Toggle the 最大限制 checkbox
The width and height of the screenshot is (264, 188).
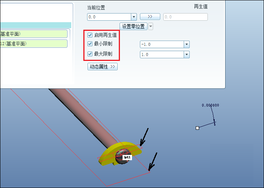[90, 54]
